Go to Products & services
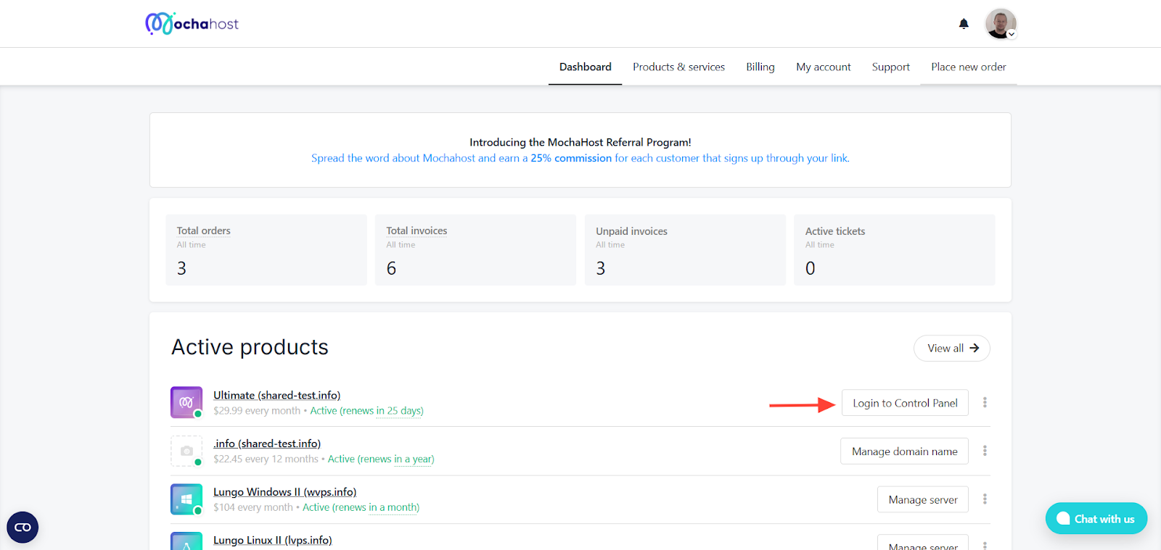This screenshot has height=550, width=1161. point(678,67)
